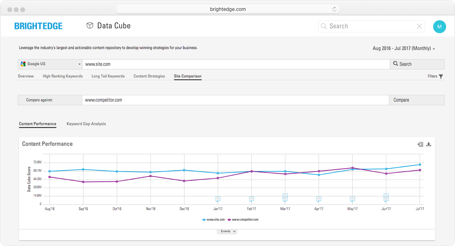Image resolution: width=455 pixels, height=246 pixels.
Task: Expand the Aug 2016 - Jul 2017 date range dropdown
Action: [x=404, y=49]
